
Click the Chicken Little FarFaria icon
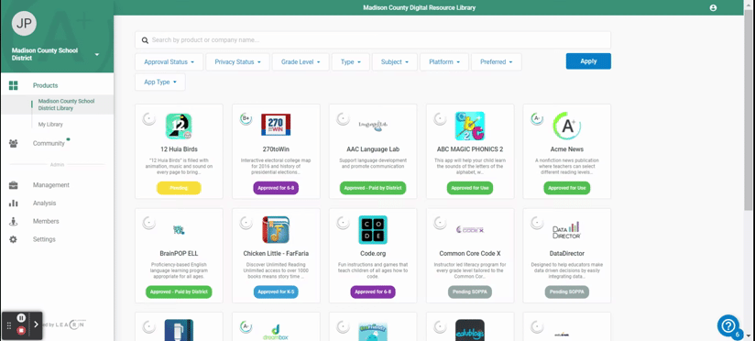tap(276, 230)
